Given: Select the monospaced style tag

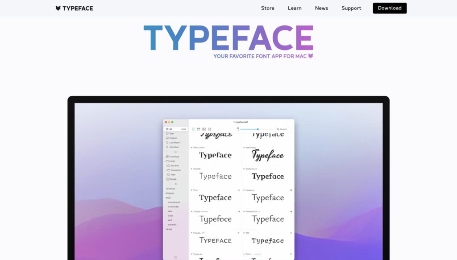Looking at the screenshot, I should pos(174,202).
